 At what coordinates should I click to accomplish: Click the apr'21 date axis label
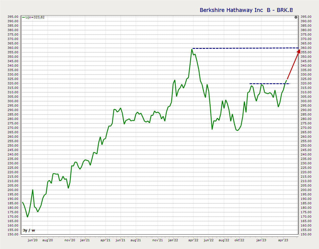105,240
